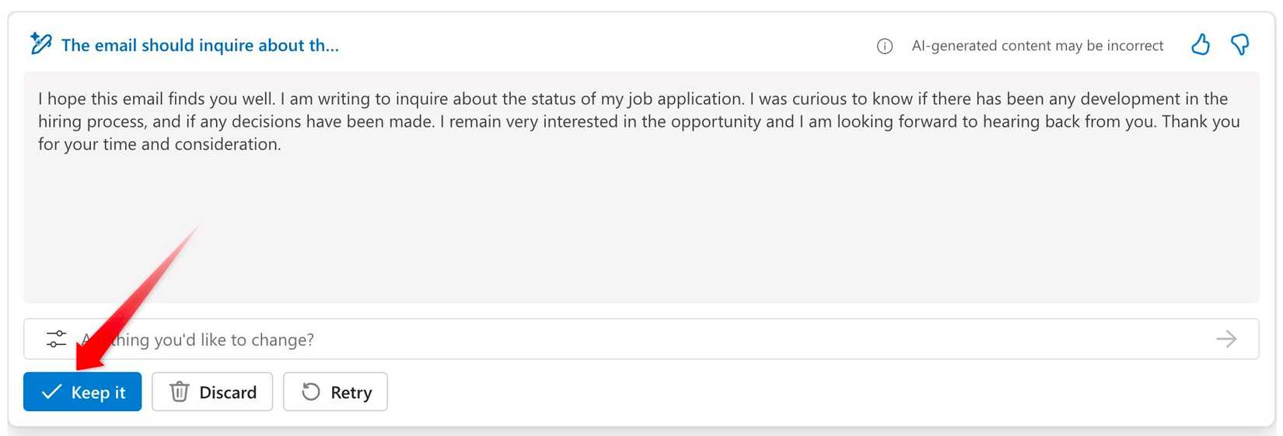Open the adjust options sliders icon
The height and width of the screenshot is (436, 1283).
coord(56,339)
